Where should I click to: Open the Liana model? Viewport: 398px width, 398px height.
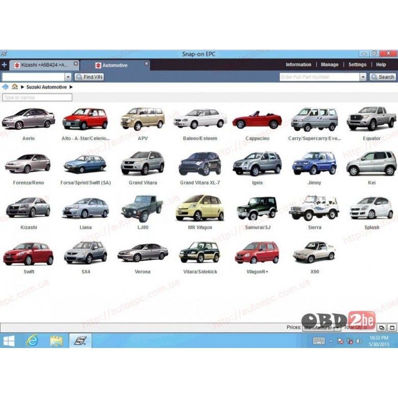click(x=85, y=208)
